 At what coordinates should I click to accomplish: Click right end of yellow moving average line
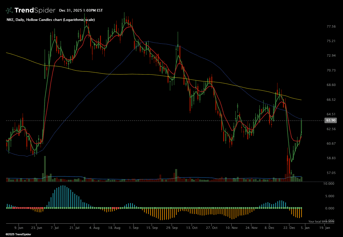pyautogui.click(x=301, y=100)
